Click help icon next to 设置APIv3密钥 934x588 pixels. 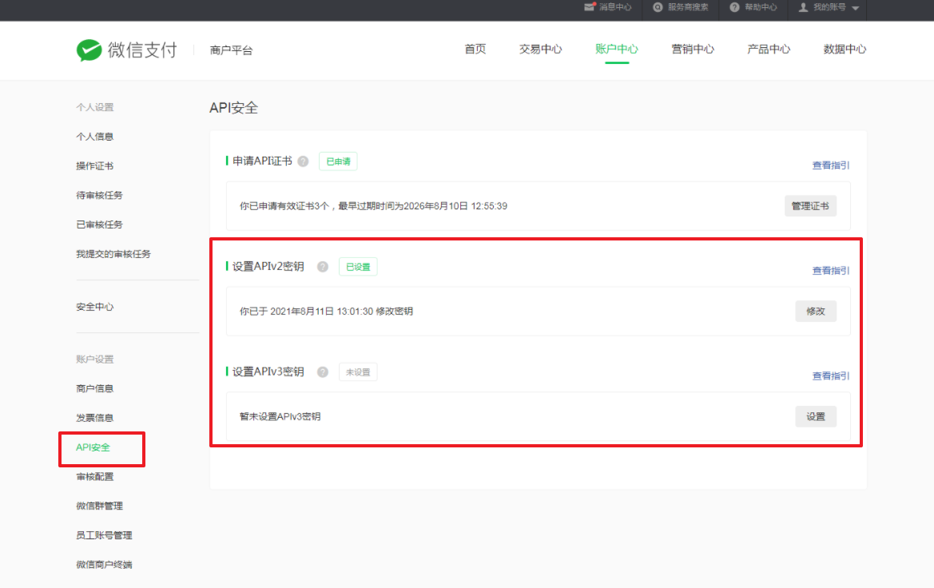click(x=323, y=372)
